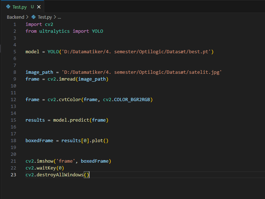Click the 'U' untracked status on tab
265x199 pixels.
pos(32,7)
